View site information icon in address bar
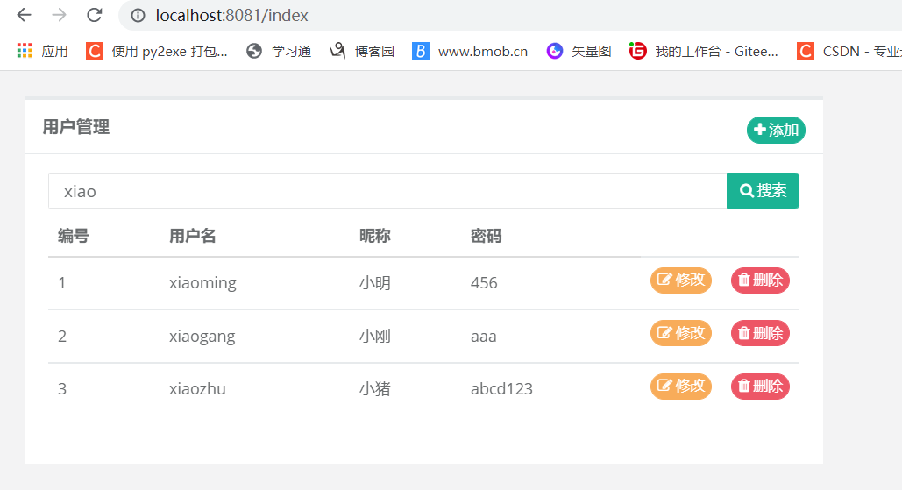The height and width of the screenshot is (490, 902). [x=138, y=16]
